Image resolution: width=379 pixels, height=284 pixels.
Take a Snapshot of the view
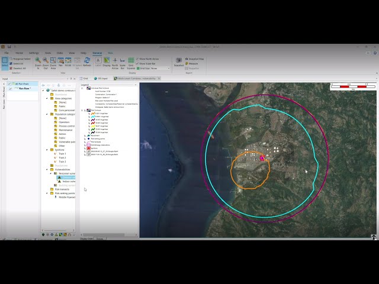179,62
